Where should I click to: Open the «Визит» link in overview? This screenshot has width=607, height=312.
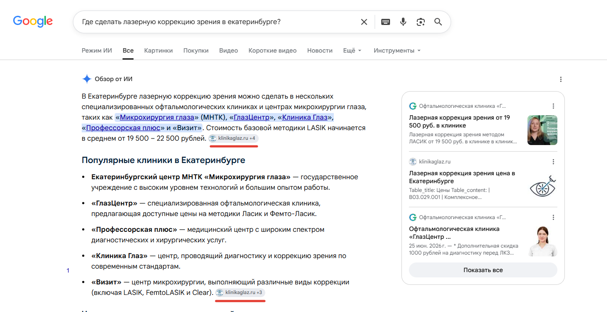(187, 128)
